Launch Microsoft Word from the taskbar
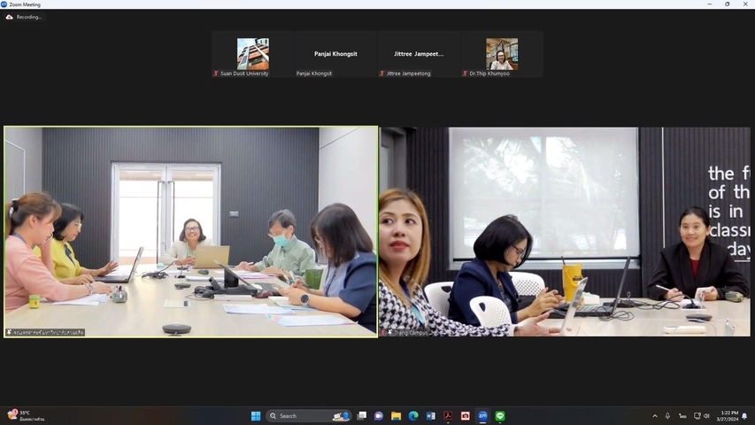755x425 pixels. tap(431, 416)
